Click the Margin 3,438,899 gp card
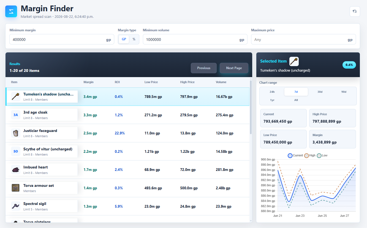The image size is (367, 228). (333, 139)
